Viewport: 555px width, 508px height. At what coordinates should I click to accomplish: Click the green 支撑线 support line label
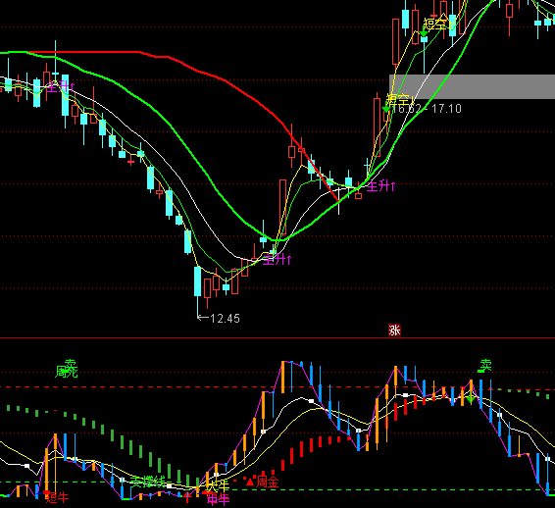[x=148, y=482]
